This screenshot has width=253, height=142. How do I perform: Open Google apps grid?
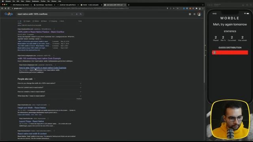(x=194, y=14)
